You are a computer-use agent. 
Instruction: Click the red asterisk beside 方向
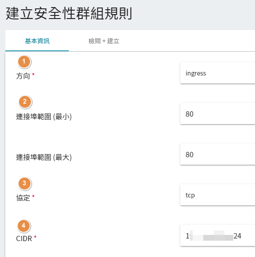pos(33,75)
